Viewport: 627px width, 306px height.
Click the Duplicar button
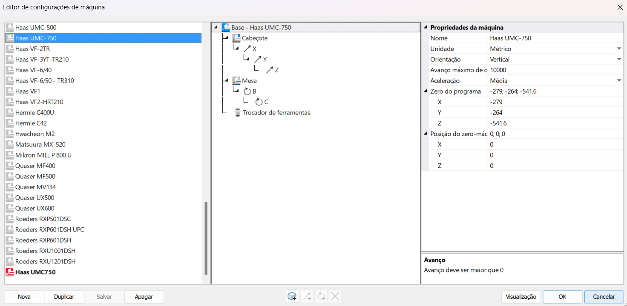64,297
